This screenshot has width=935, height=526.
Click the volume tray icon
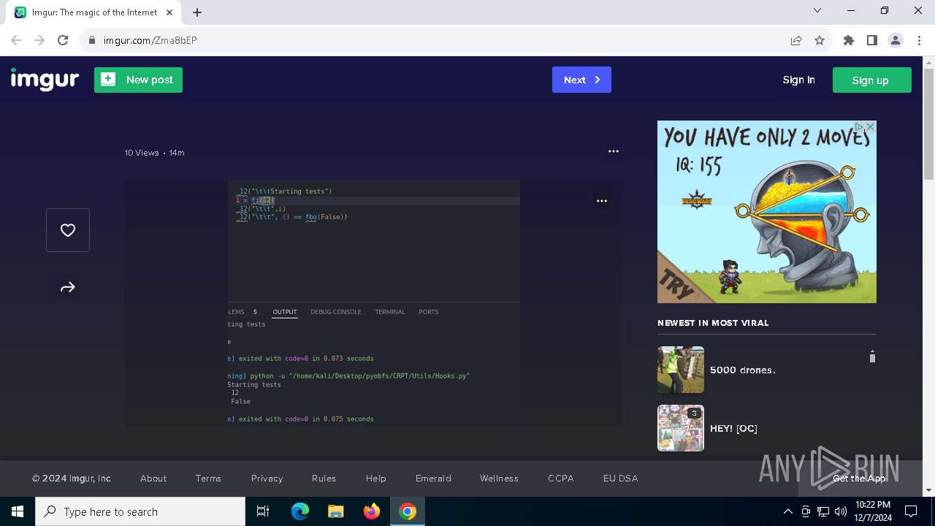pyautogui.click(x=841, y=511)
